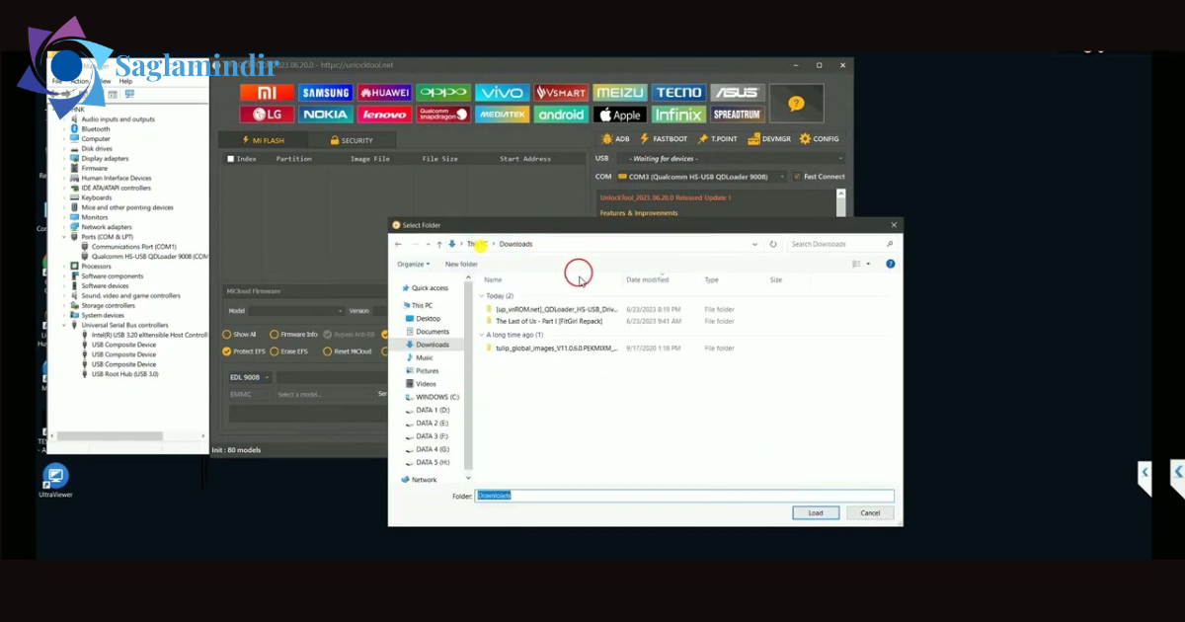Collapse the A long time ago group
This screenshot has height=622, width=1185.
pyautogui.click(x=482, y=335)
